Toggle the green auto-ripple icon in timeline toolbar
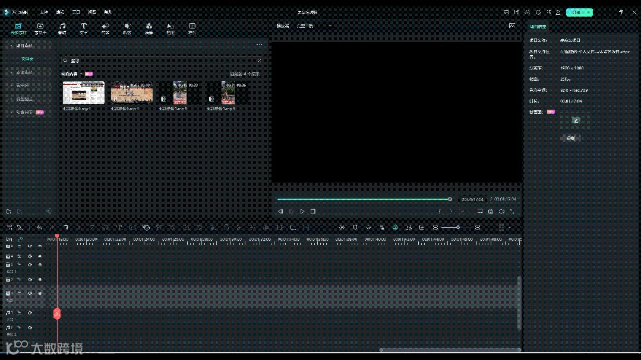 (395, 227)
